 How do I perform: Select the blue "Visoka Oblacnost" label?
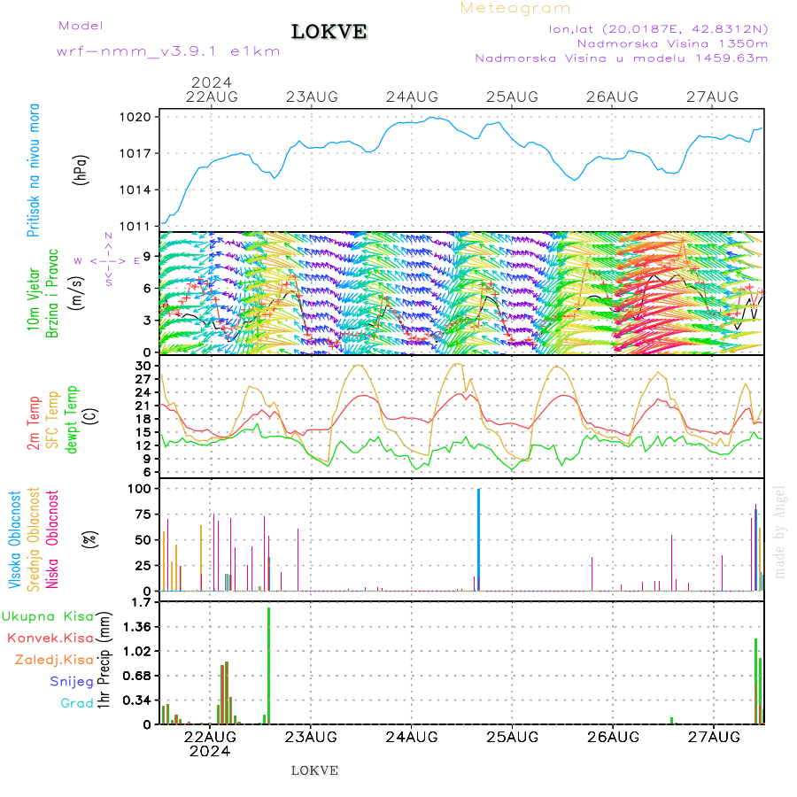pos(14,540)
